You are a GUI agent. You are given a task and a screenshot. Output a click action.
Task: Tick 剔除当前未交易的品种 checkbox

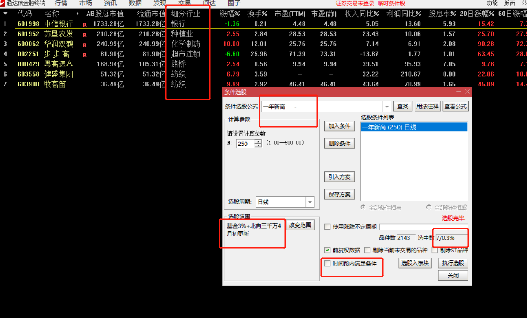[367, 250]
